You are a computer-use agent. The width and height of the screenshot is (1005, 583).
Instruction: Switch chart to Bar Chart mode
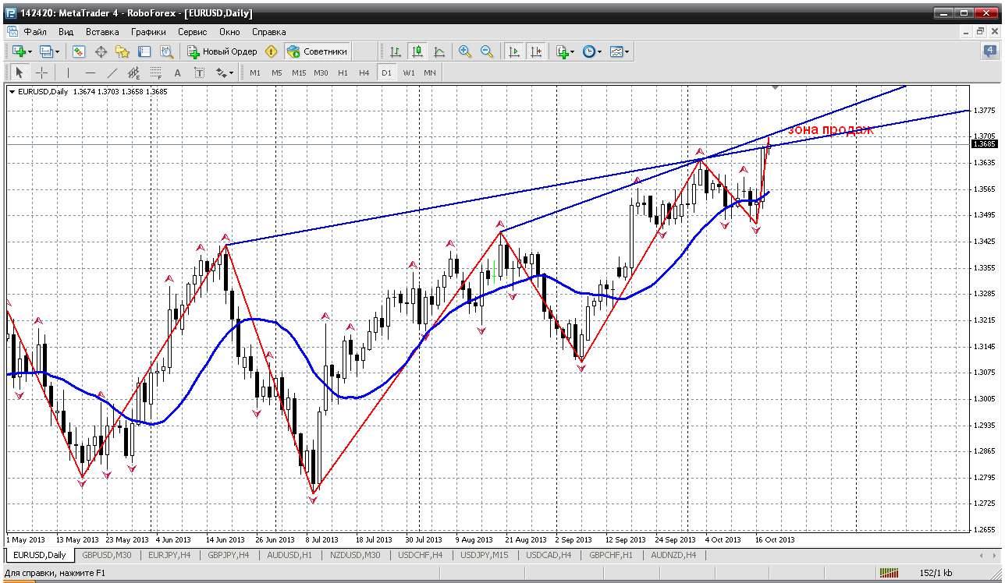point(396,51)
